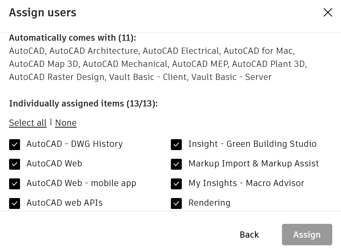This screenshot has height=250, width=341.
Task: Click the Select all link
Action: pos(28,123)
